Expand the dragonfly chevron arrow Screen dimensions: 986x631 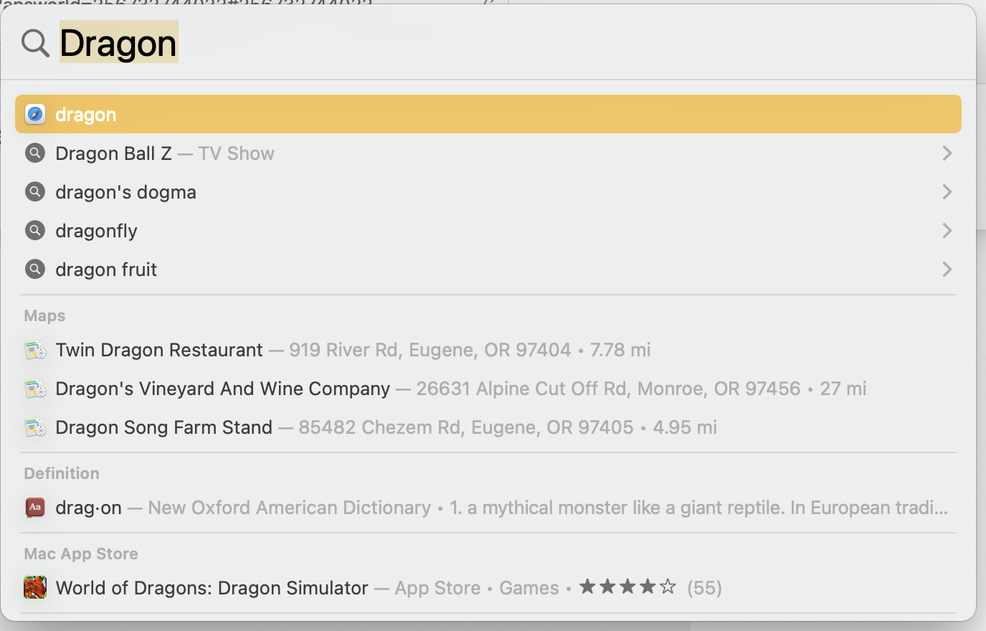[x=947, y=230]
